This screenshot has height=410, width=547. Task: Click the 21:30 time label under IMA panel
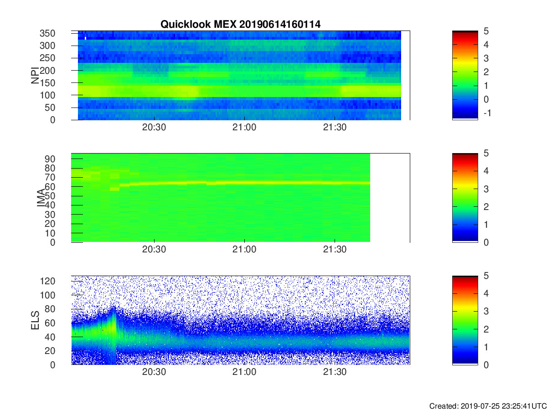point(335,250)
